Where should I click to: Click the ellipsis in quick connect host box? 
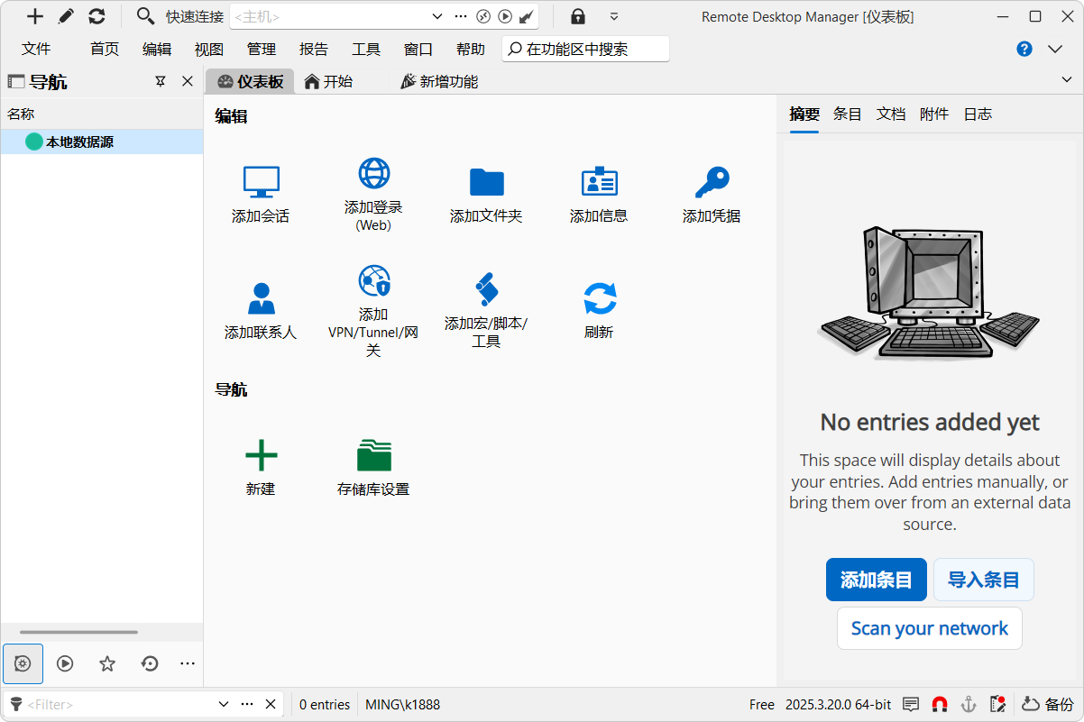click(461, 16)
